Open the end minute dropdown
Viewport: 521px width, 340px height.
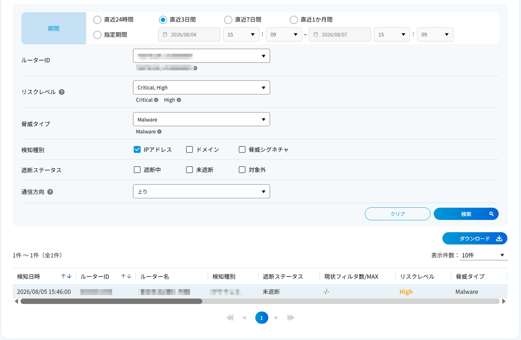point(435,34)
